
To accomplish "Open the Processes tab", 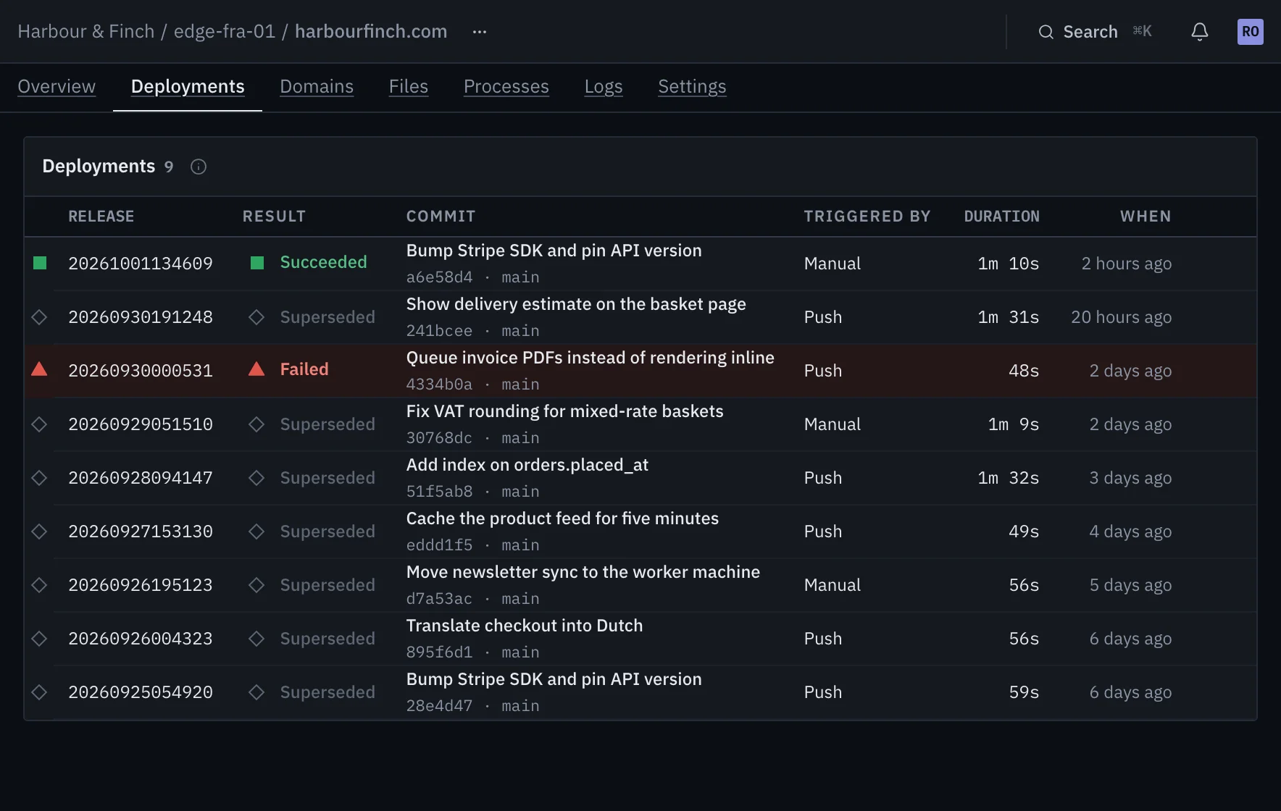I will 506,86.
